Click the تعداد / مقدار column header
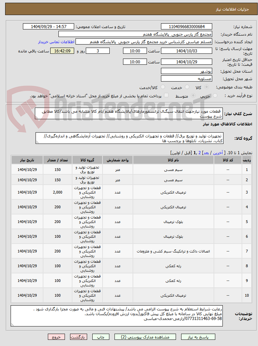258x346 pixels. 57,160
